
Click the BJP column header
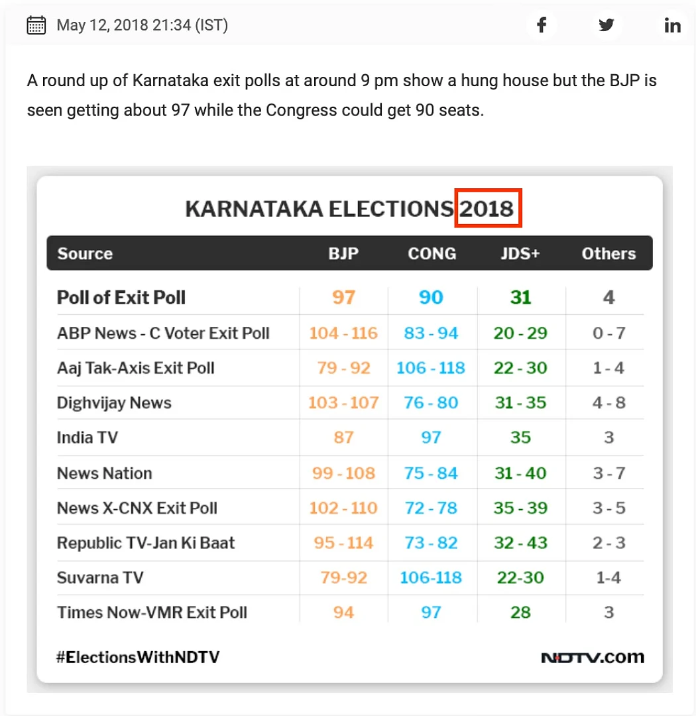pyautogui.click(x=343, y=253)
